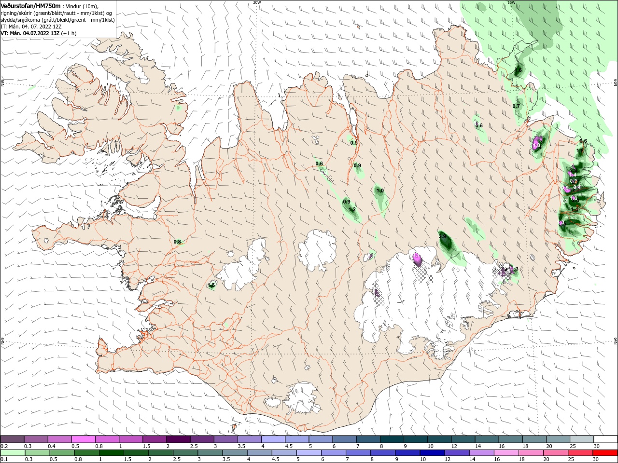This screenshot has width=618, height=463.
Task: Click the 20W longitude label
Action: [257, 2]
